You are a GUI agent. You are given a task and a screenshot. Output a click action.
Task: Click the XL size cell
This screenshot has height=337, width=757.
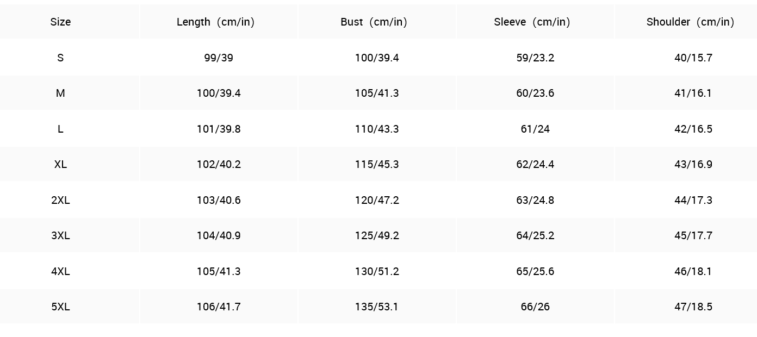[x=60, y=164]
